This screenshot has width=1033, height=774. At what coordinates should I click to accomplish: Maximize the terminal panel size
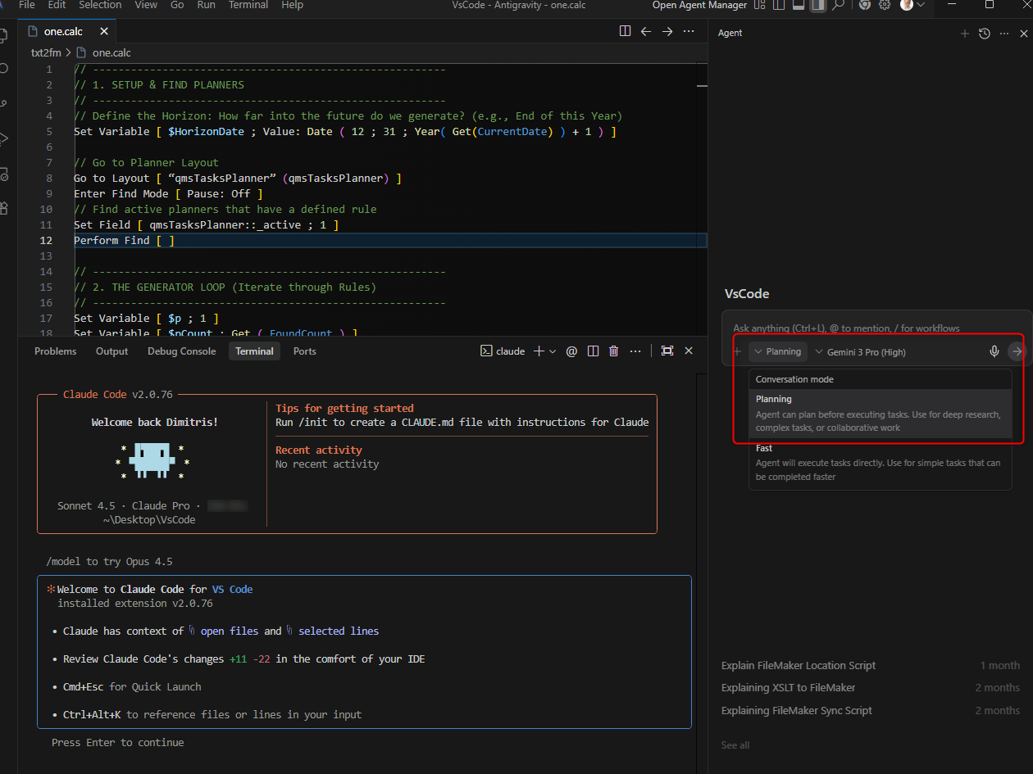(667, 351)
